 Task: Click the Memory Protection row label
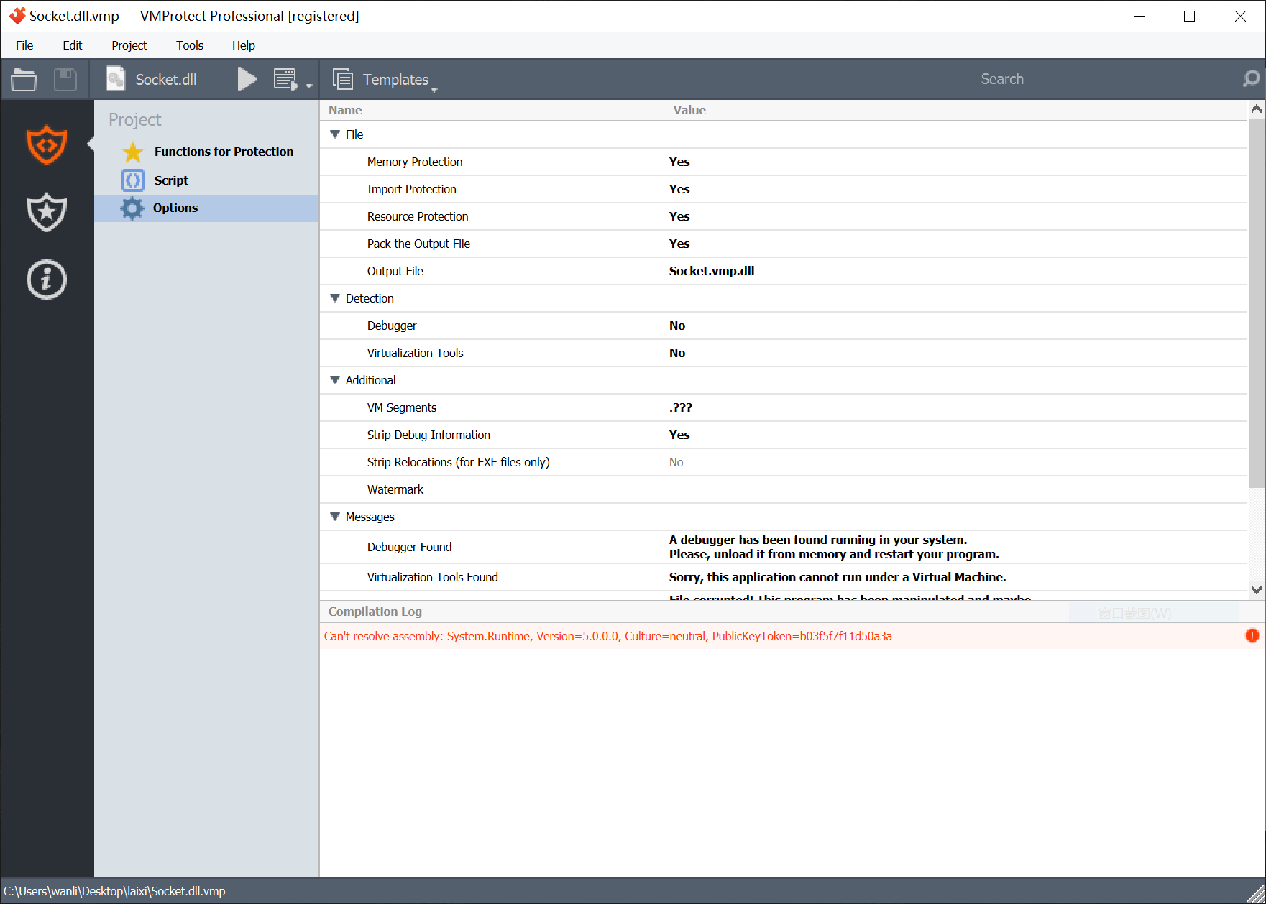coord(415,162)
